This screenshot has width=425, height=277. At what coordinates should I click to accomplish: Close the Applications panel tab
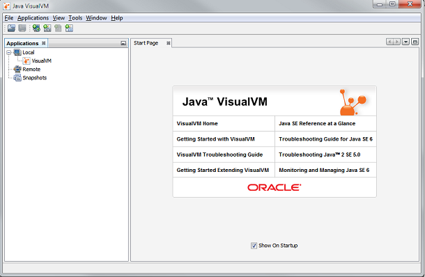click(44, 43)
